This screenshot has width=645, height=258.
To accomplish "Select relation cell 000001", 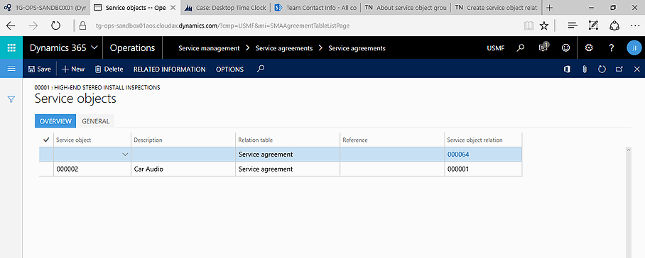I will click(x=483, y=169).
